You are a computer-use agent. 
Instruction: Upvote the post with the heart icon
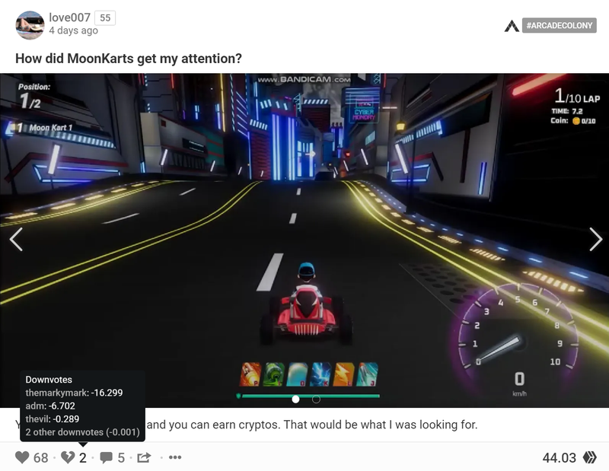pyautogui.click(x=22, y=457)
